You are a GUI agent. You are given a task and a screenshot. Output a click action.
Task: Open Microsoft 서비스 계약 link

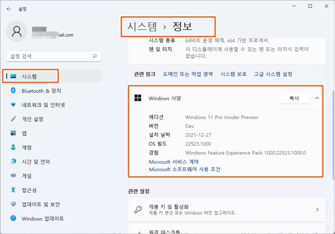(174, 162)
